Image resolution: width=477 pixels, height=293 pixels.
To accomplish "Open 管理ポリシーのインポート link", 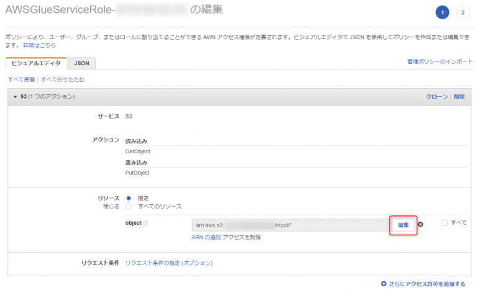I will [440, 61].
